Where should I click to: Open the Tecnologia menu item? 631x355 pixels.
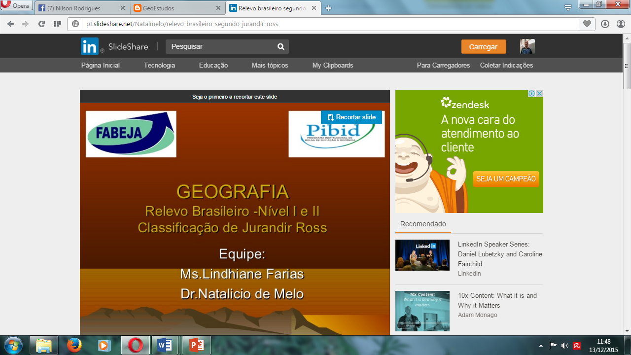coord(159,65)
